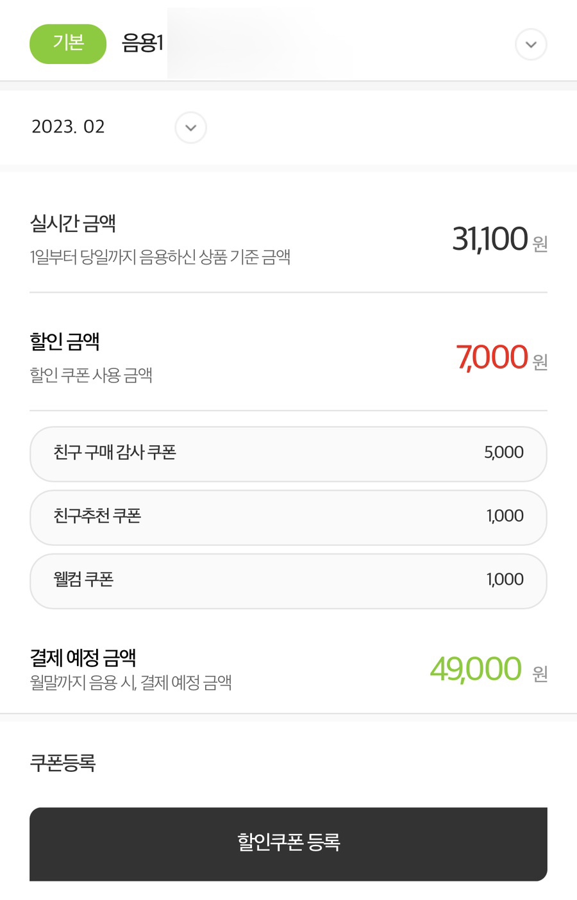The width and height of the screenshot is (577, 900).
Task: Click the 쿠폰등록 section title
Action: pos(63,763)
